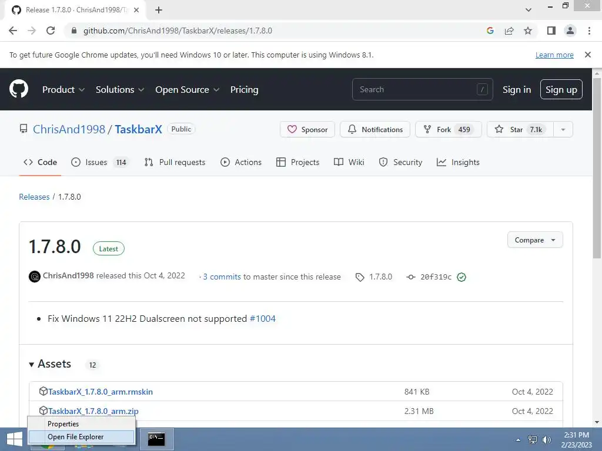Image resolution: width=602 pixels, height=451 pixels.
Task: Expand the Solutions menu
Action: click(x=120, y=89)
